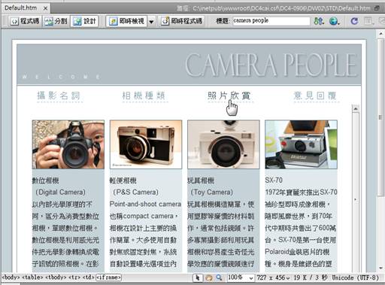
Task: Click the Live Code (即時程式碼) button
Action: (x=182, y=21)
